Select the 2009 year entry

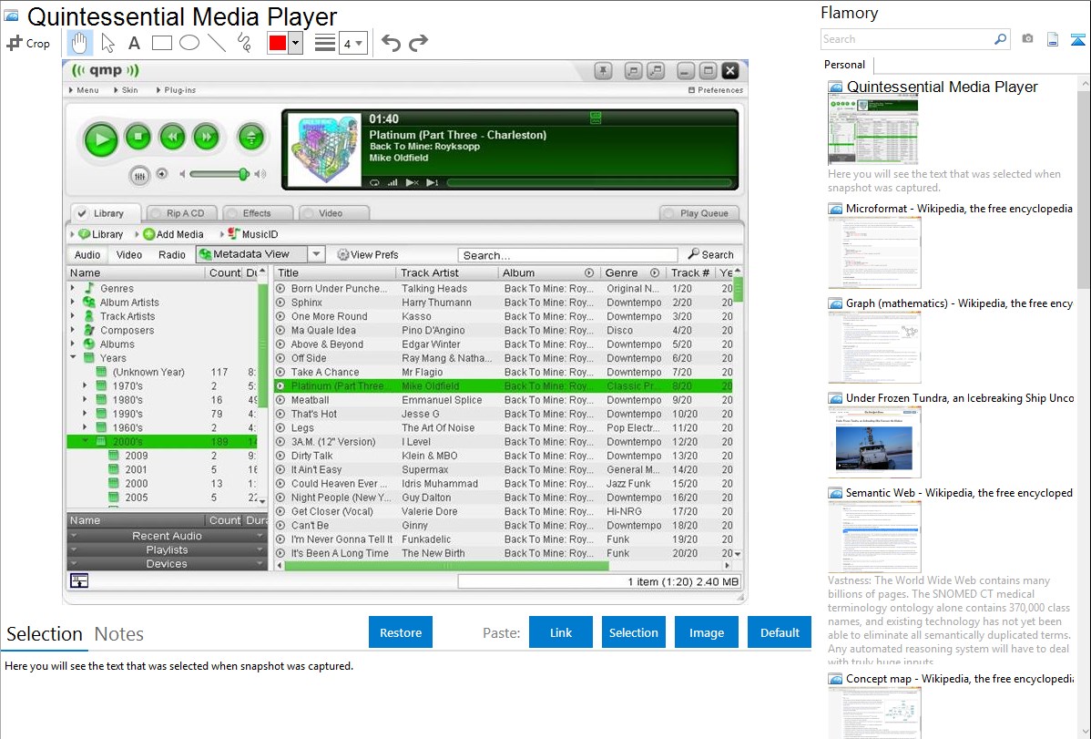click(163, 456)
